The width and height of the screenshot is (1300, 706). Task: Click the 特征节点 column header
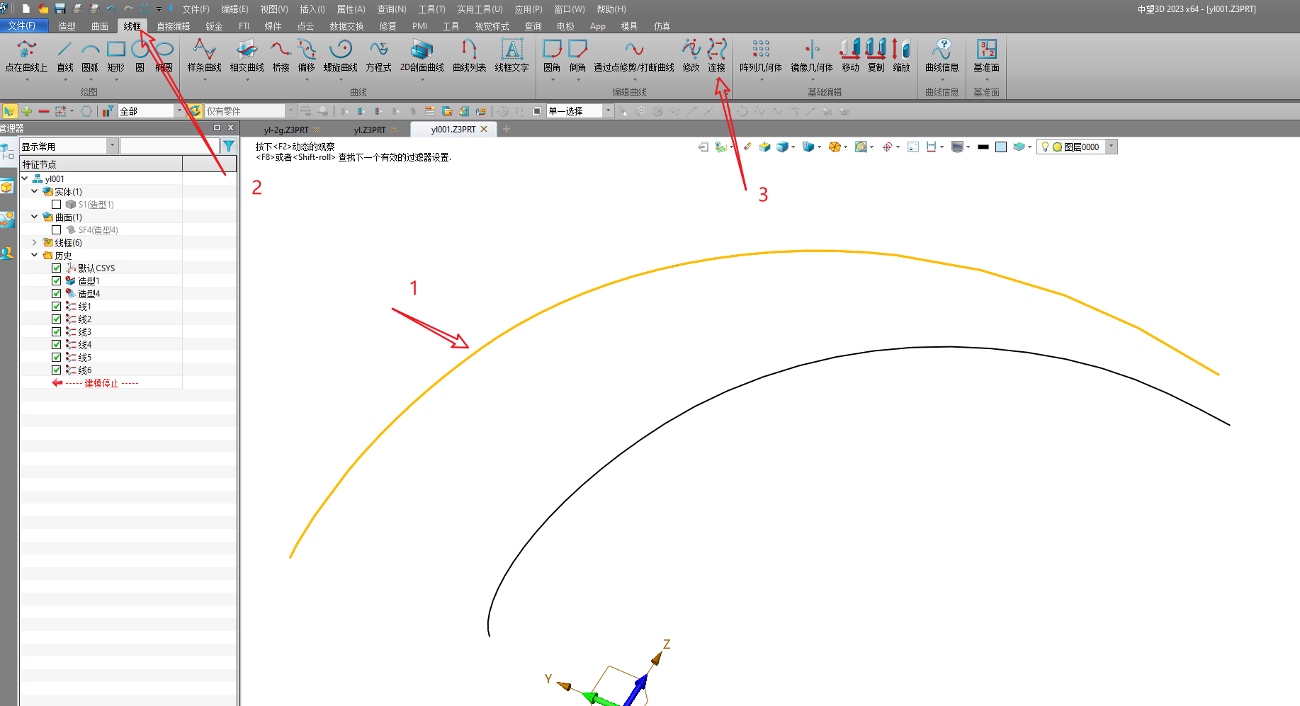tap(101, 164)
